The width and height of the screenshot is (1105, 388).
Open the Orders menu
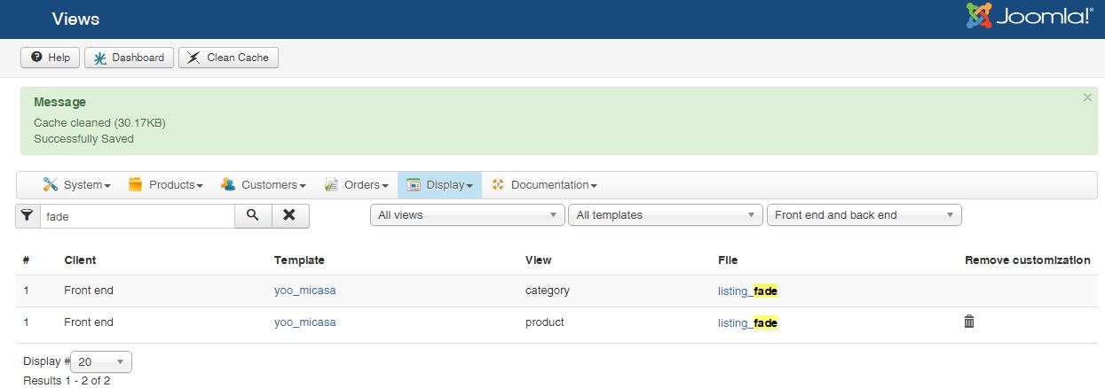pyautogui.click(x=357, y=185)
